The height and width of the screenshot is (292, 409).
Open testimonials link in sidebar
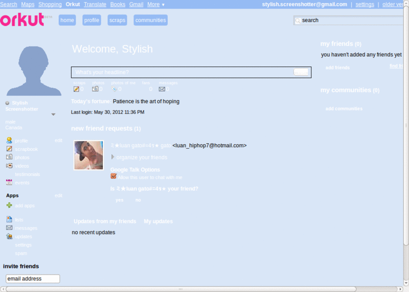(28, 174)
